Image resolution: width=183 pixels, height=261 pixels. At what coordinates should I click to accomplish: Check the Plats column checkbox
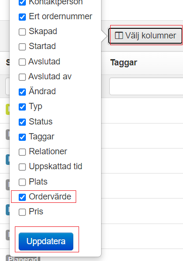pos(22,182)
